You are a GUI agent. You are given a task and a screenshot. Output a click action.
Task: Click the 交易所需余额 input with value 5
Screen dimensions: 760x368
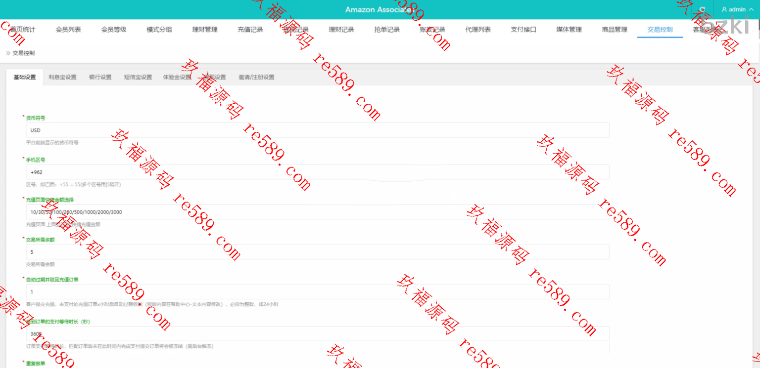tap(317, 252)
